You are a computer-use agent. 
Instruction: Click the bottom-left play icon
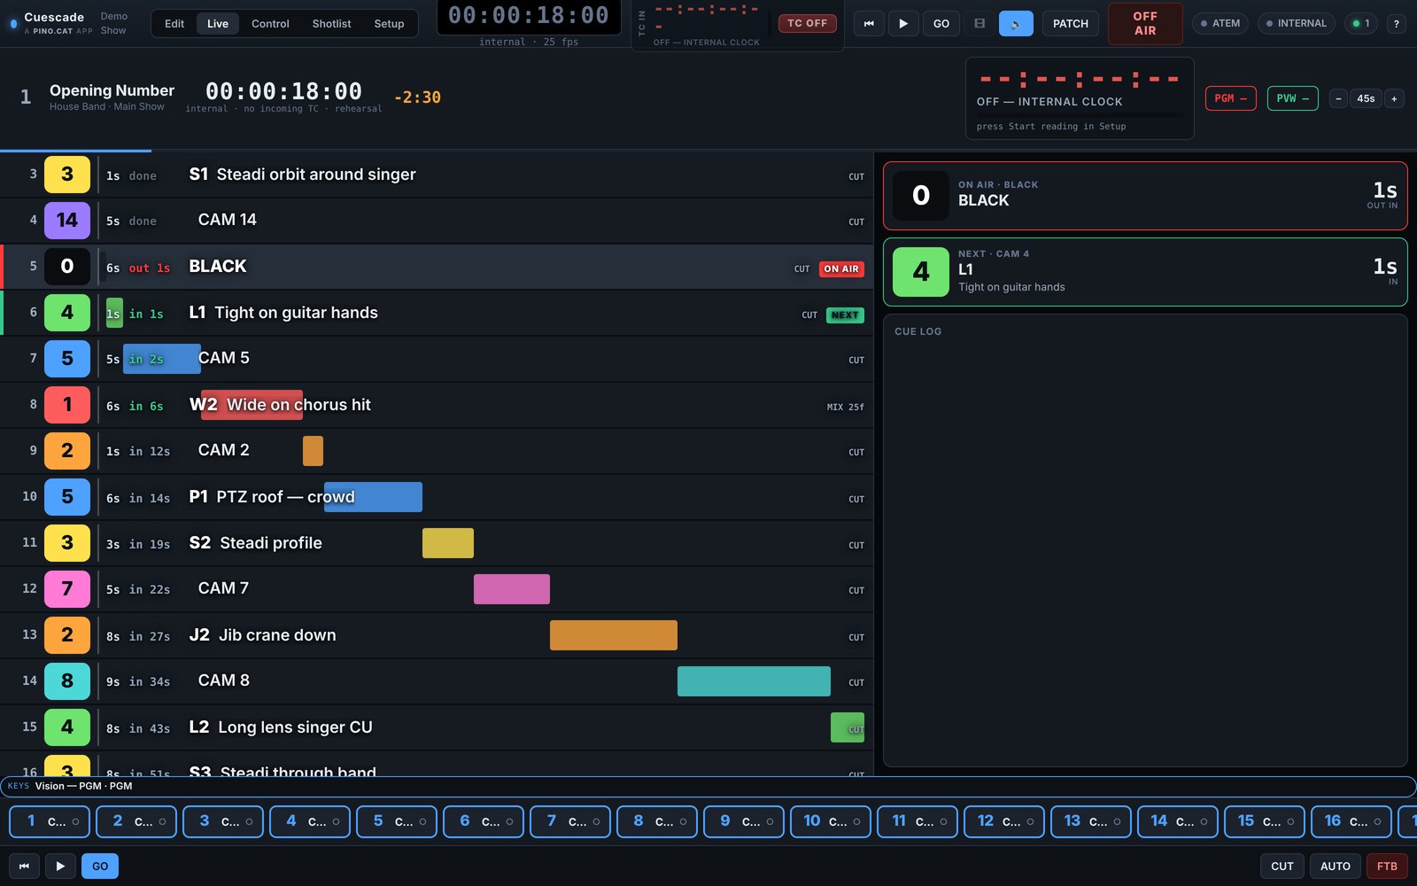pyautogui.click(x=59, y=866)
